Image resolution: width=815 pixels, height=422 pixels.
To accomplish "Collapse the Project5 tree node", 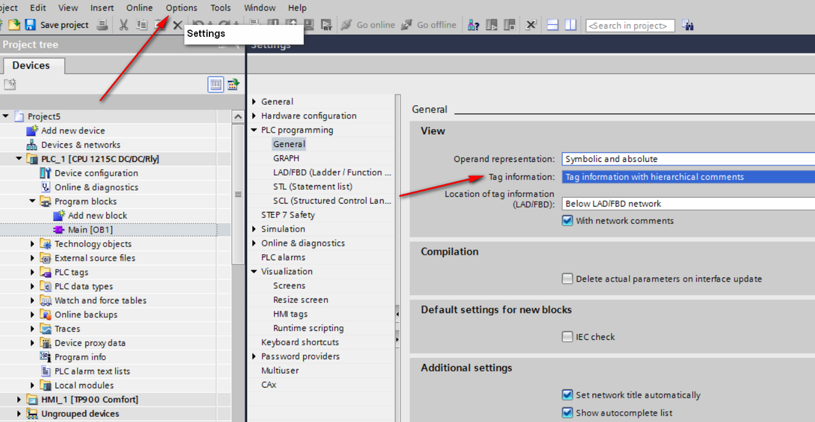I will click(x=6, y=116).
